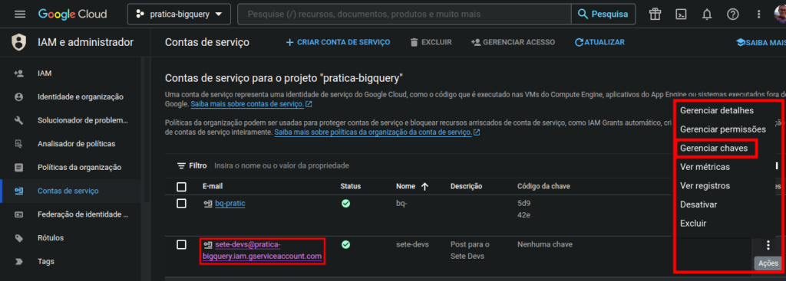This screenshot has width=786, height=281.
Task: Select Ver registros from the menu
Action: 705,186
